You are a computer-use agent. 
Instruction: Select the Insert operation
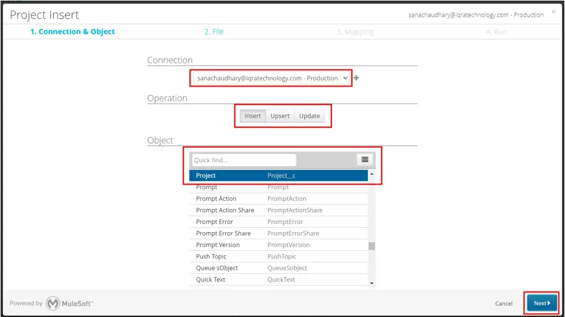(x=253, y=116)
